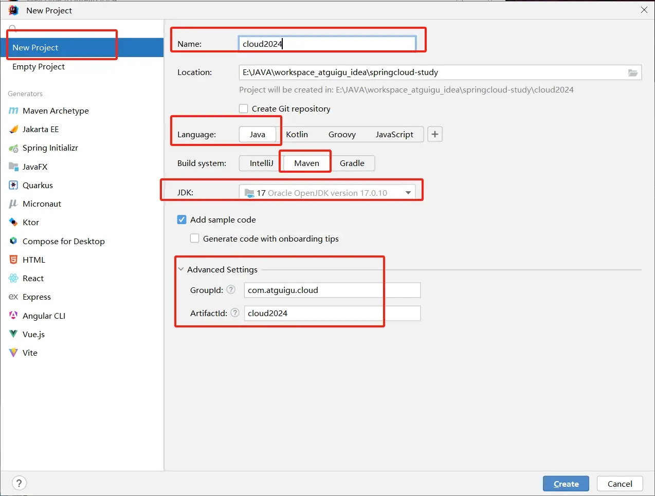Switch build system to Gradle
Image resolution: width=655 pixels, height=496 pixels.
pyautogui.click(x=352, y=163)
